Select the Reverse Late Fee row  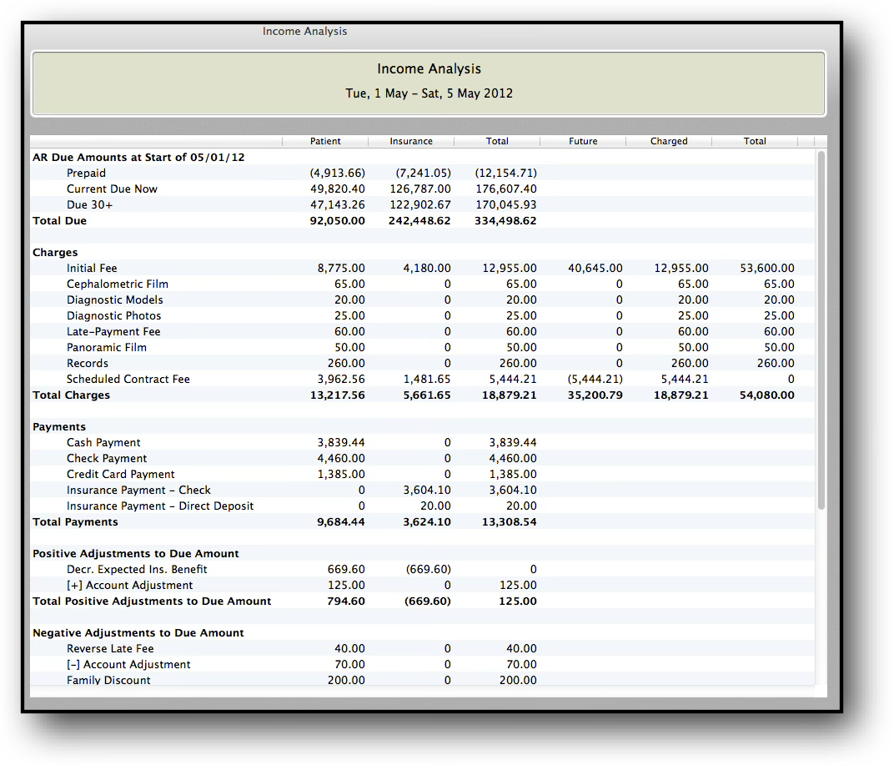pos(423,649)
